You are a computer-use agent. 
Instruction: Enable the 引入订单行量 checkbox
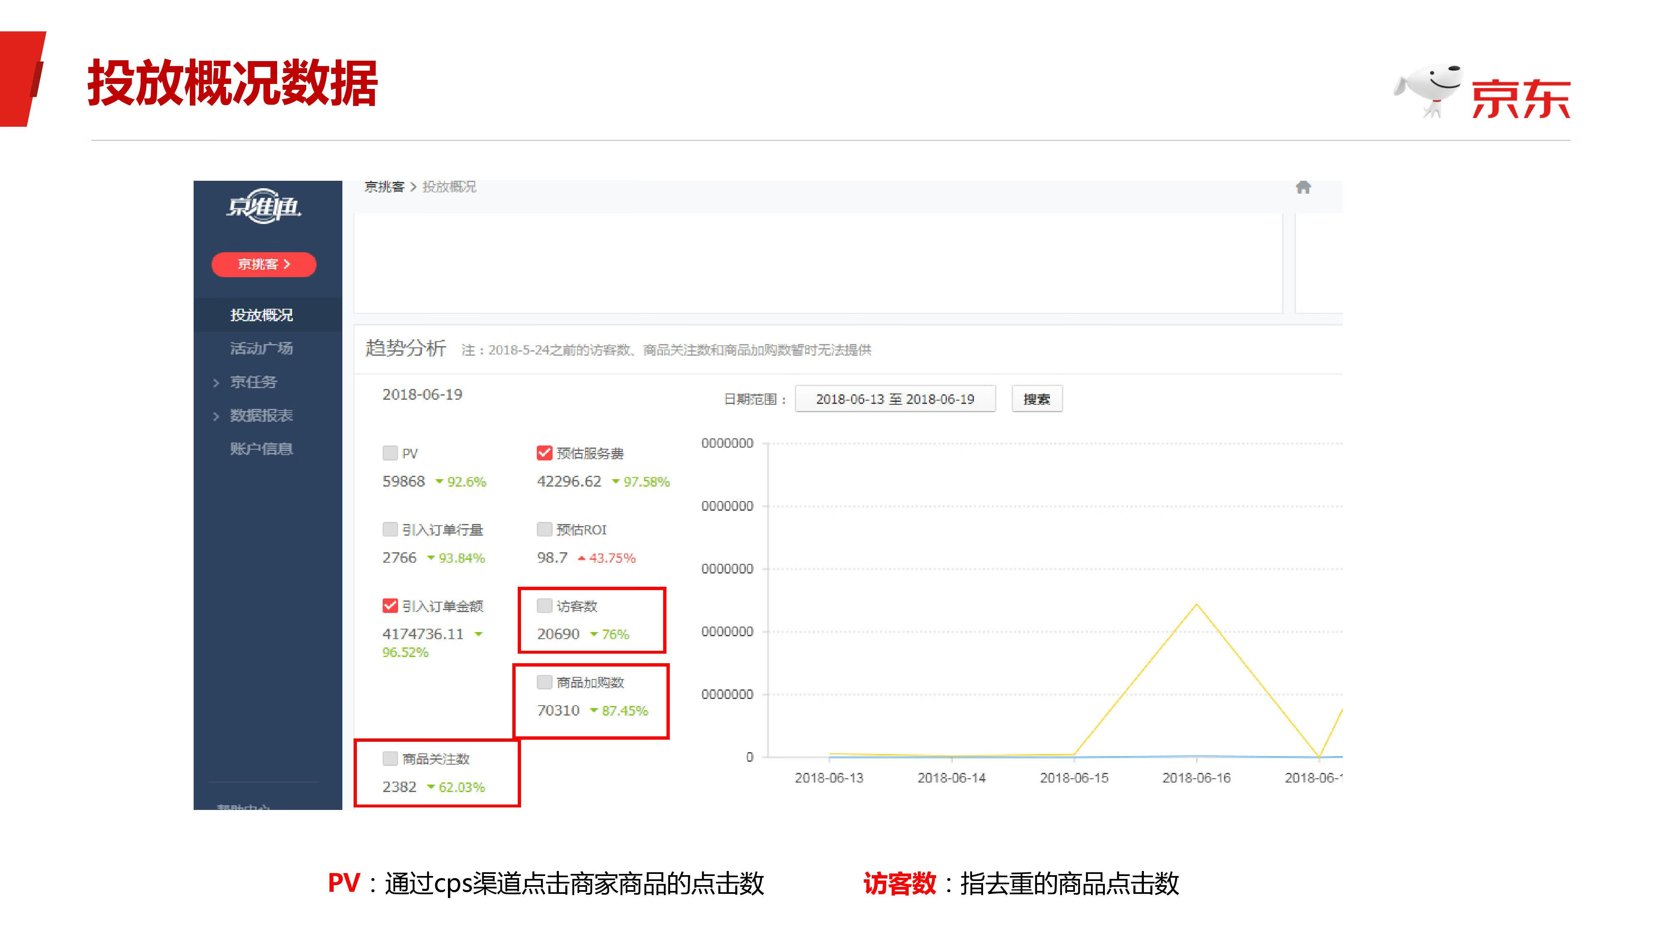390,529
